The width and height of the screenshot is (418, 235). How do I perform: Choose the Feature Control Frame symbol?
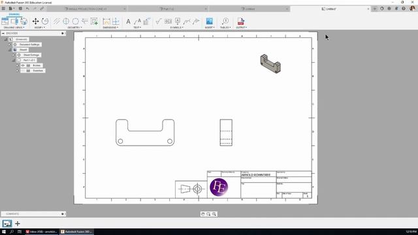click(169, 22)
